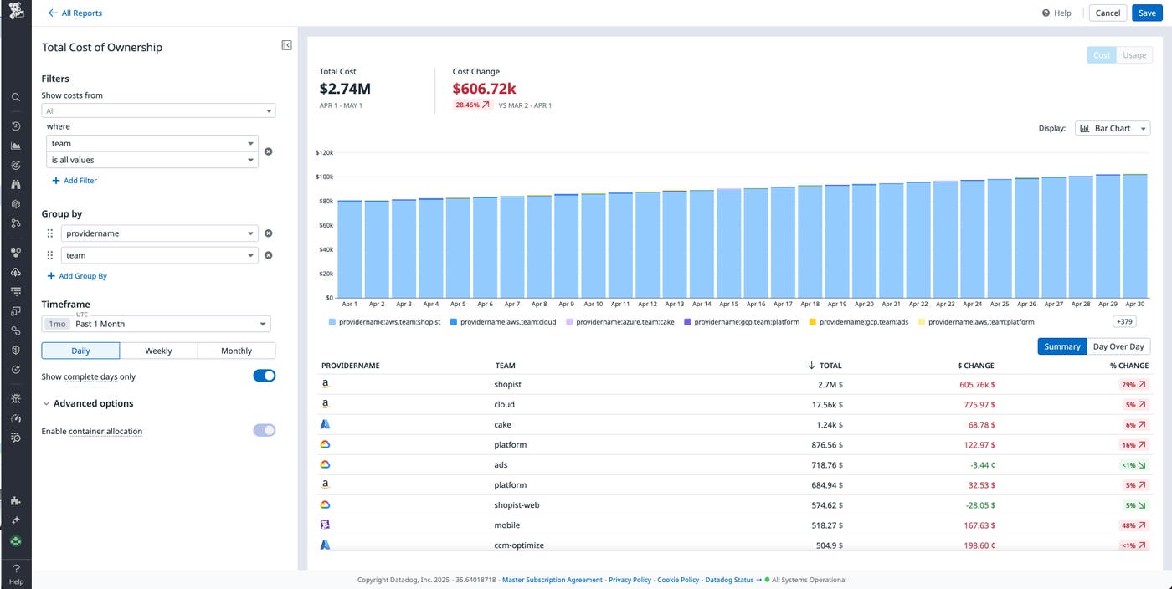Image resolution: width=1172 pixels, height=589 pixels.
Task: Click the +379 more legend items badge
Action: click(x=1123, y=322)
